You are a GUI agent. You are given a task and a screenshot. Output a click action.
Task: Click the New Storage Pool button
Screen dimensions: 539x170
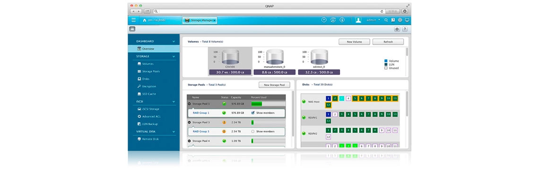(274, 85)
